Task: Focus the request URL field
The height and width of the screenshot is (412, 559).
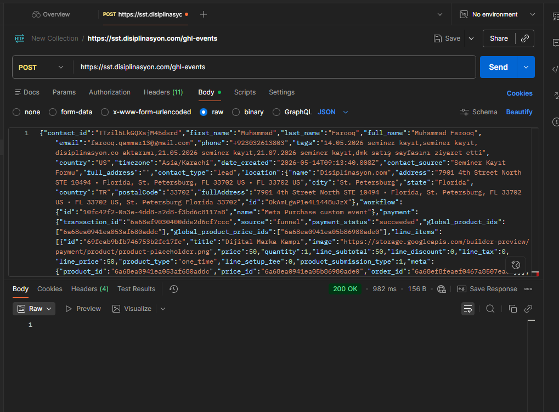Action: pyautogui.click(x=274, y=67)
